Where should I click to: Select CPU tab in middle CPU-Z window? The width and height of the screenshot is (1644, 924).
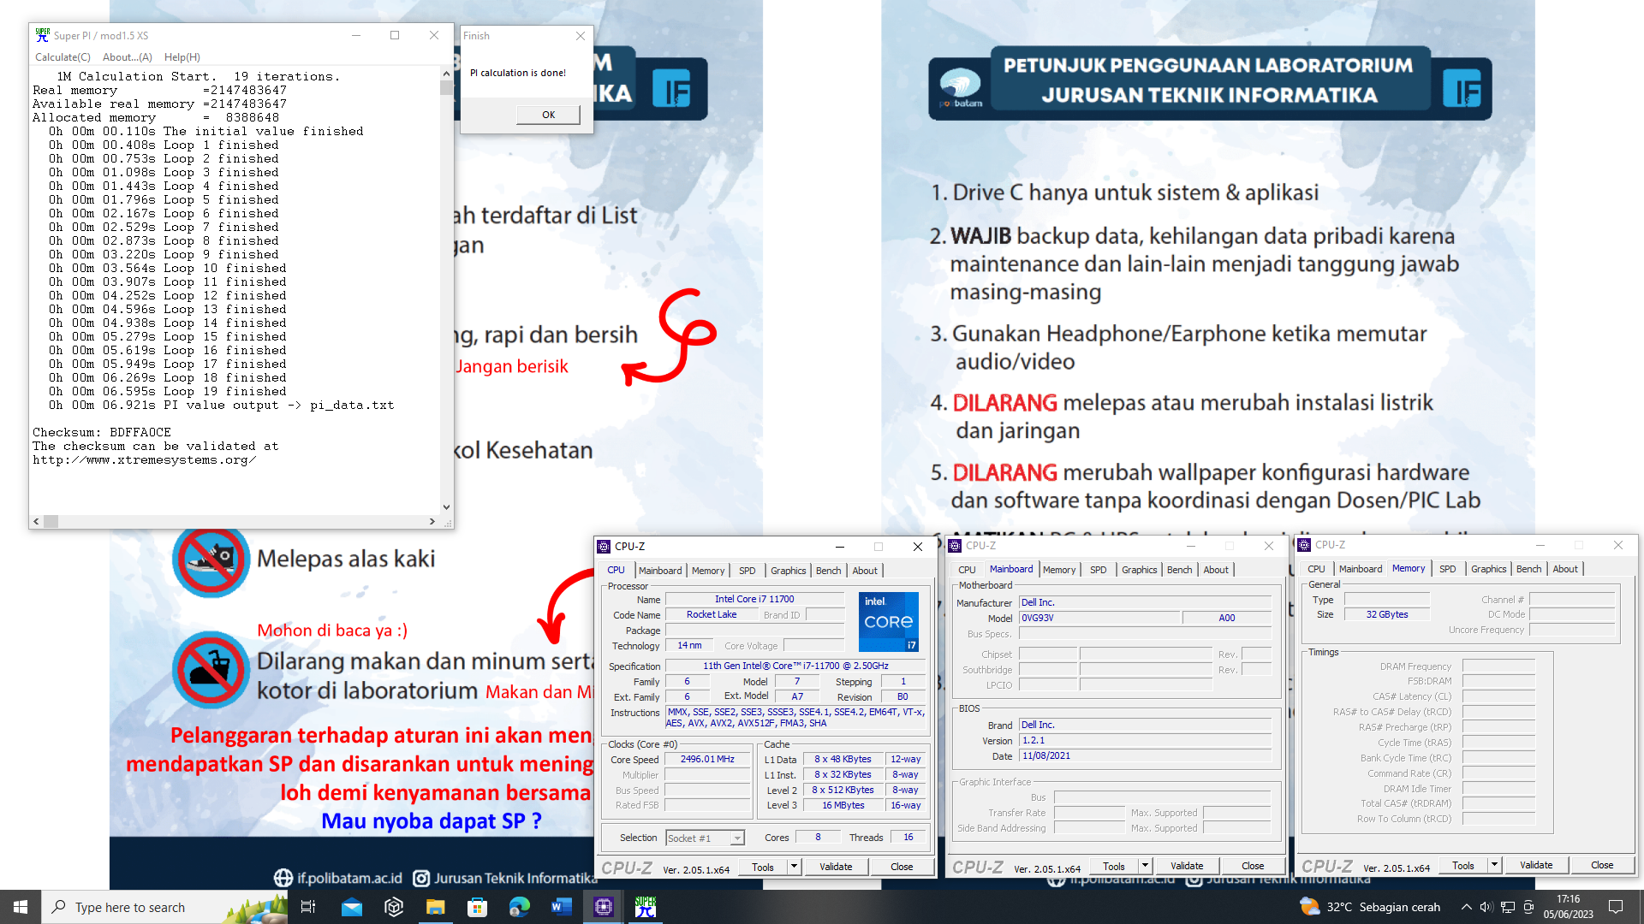point(967,570)
